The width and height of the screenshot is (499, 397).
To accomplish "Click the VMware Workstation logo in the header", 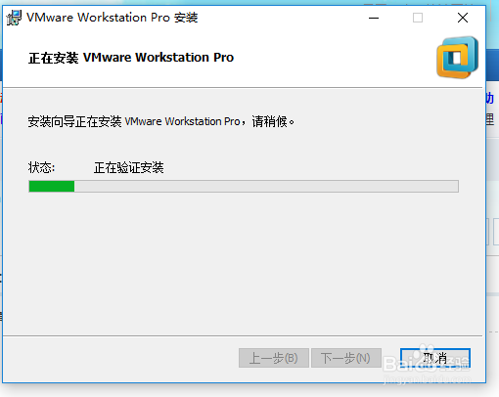I will tap(458, 58).
